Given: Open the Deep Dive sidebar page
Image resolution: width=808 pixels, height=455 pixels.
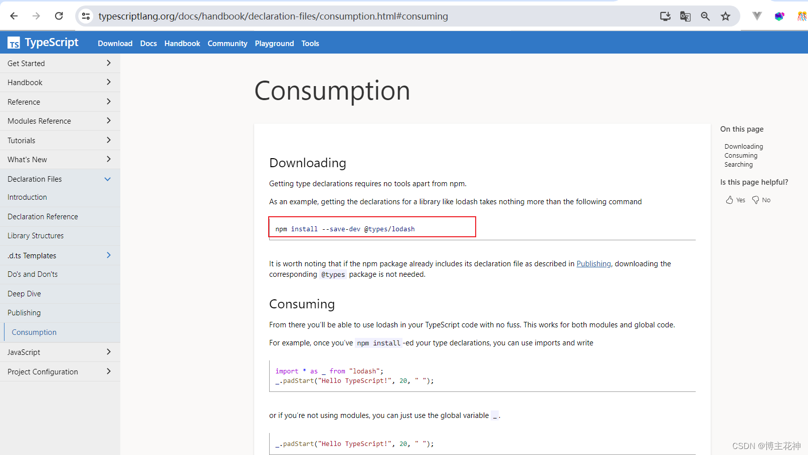Looking at the screenshot, I should (x=60, y=294).
